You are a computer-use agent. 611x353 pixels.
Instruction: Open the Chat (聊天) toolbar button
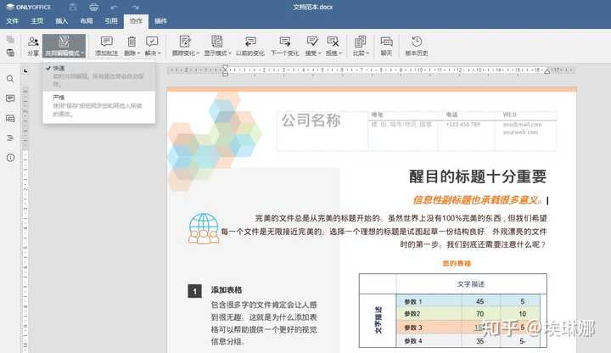(386, 46)
